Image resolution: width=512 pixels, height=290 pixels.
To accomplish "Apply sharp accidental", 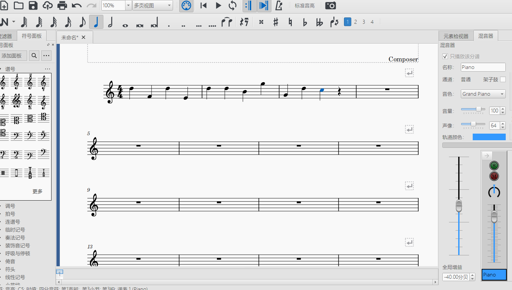I will [276, 22].
